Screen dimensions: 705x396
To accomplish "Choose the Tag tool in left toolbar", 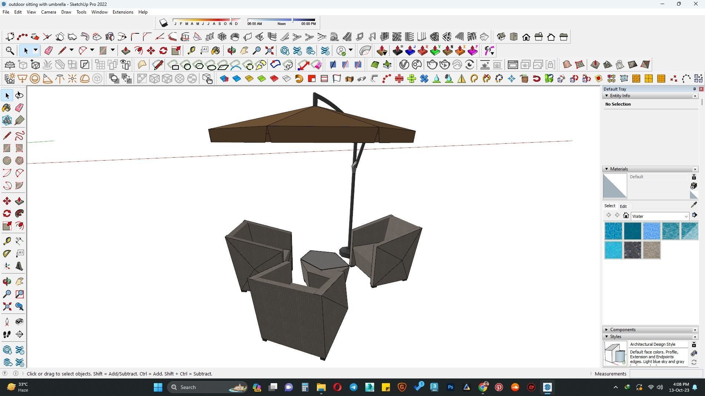I will coord(19,120).
